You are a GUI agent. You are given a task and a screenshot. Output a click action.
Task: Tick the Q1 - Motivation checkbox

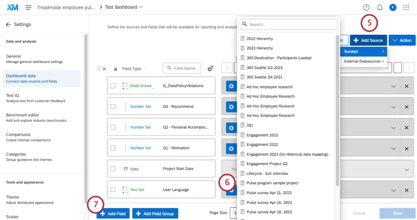(113, 148)
